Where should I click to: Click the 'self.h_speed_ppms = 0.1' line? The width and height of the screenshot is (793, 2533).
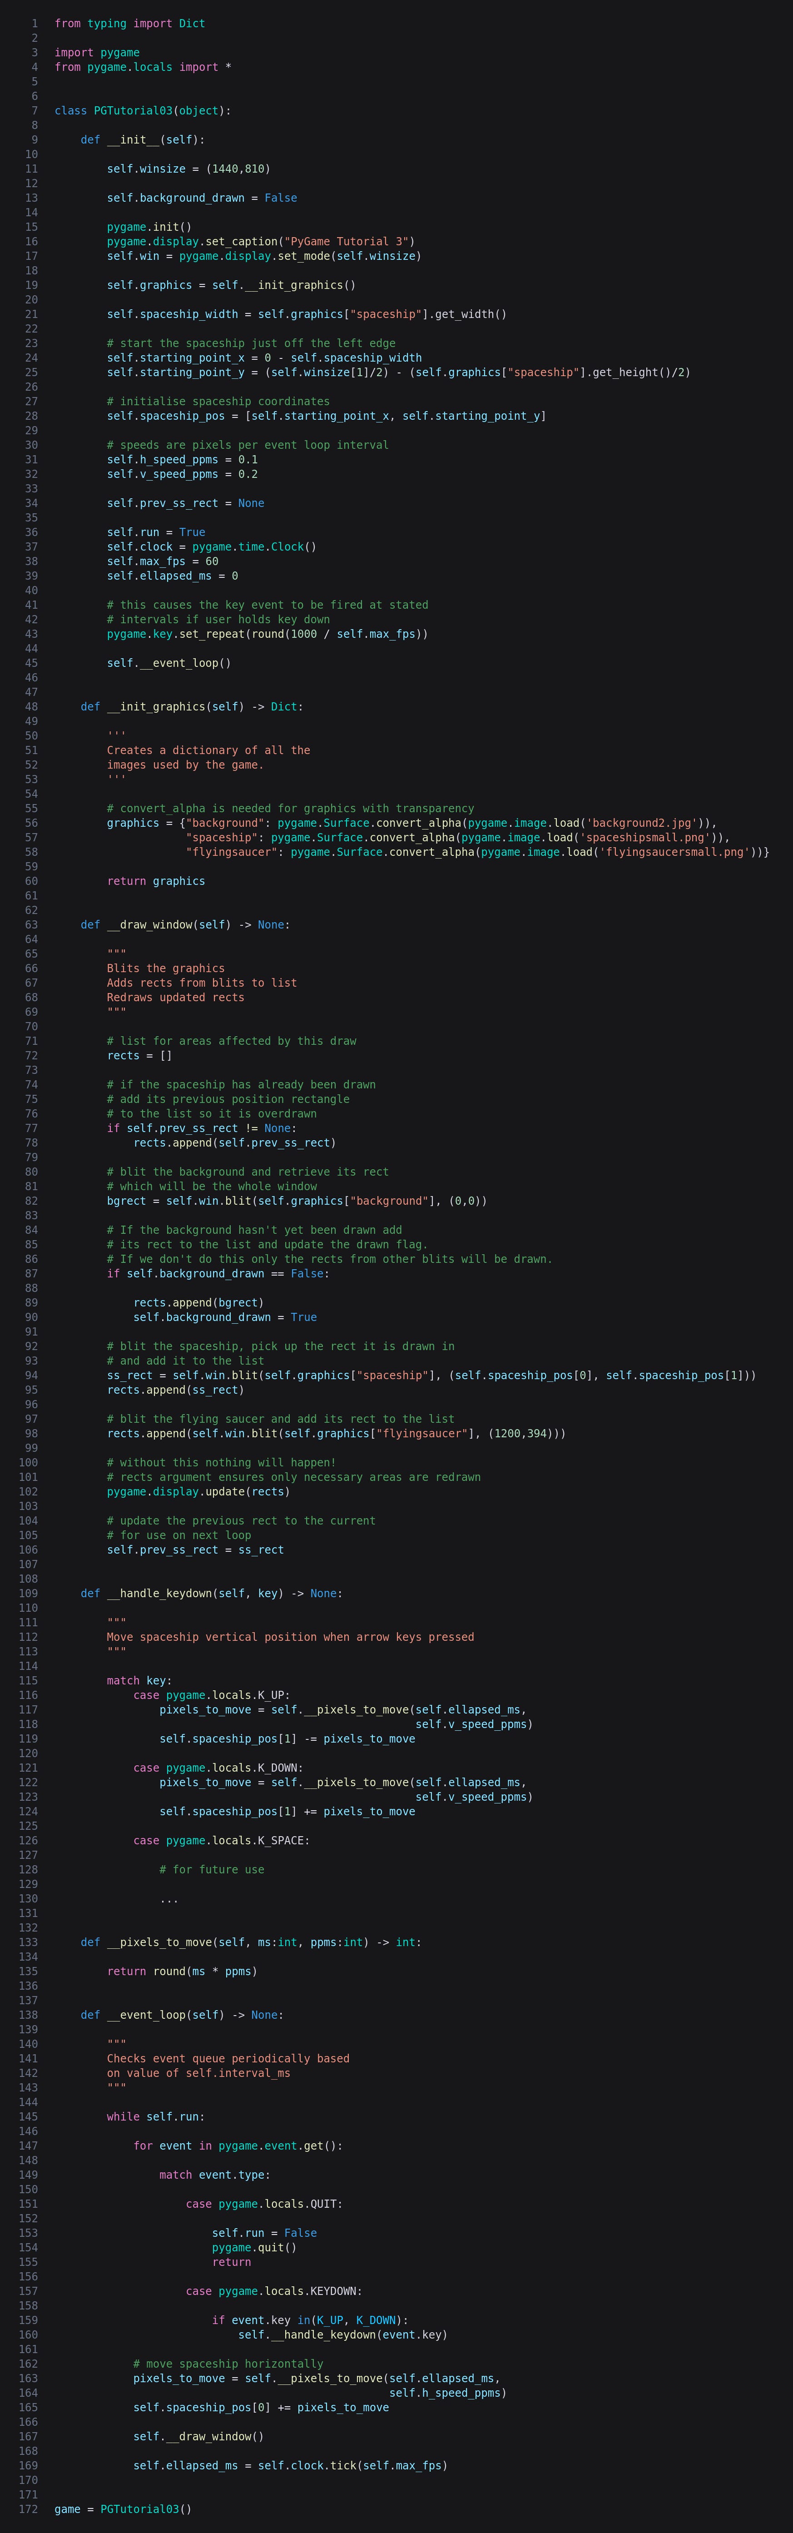coord(183,459)
